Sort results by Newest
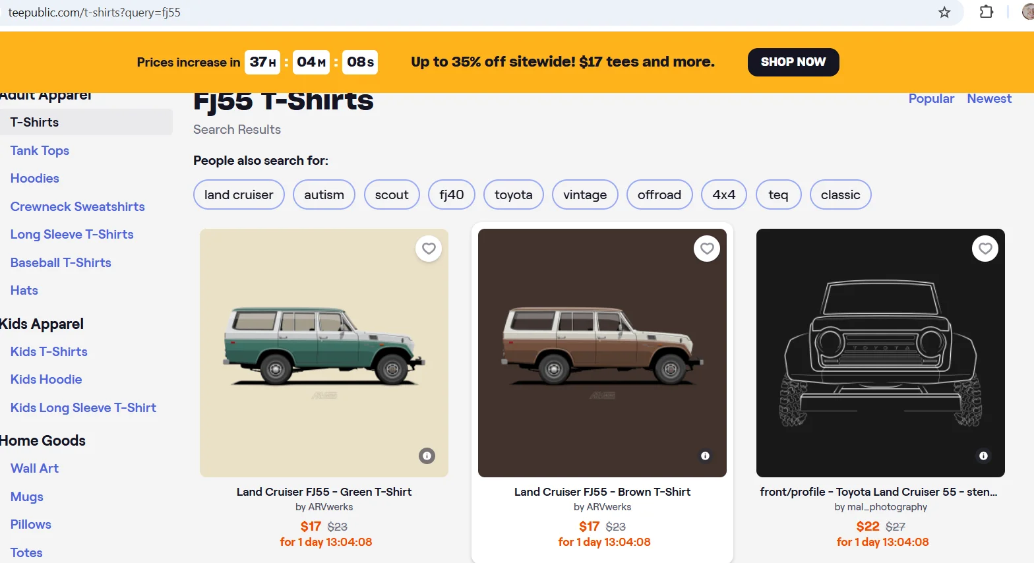Viewport: 1034px width, 563px height. (x=989, y=98)
